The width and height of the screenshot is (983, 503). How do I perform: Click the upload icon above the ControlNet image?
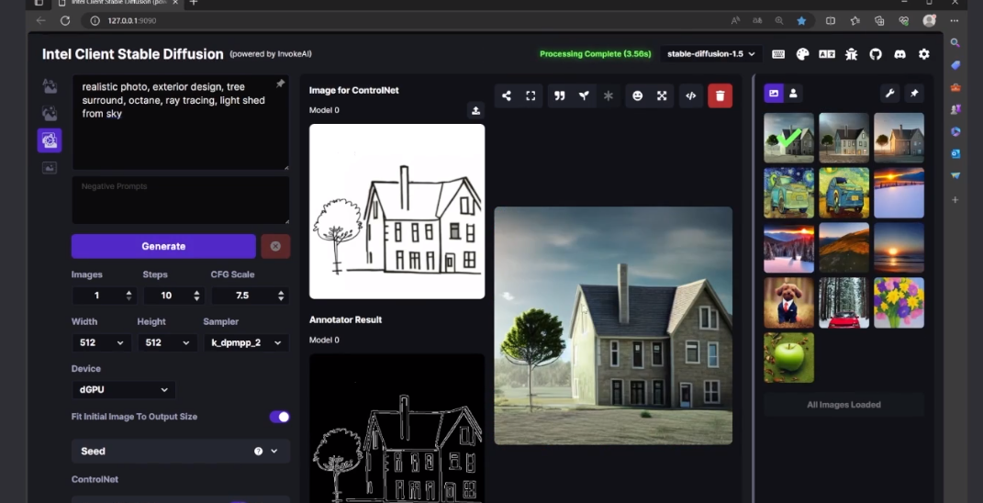(475, 110)
